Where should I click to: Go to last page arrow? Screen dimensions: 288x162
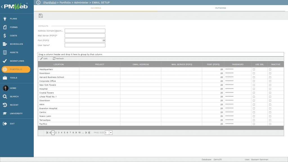coord(89,133)
